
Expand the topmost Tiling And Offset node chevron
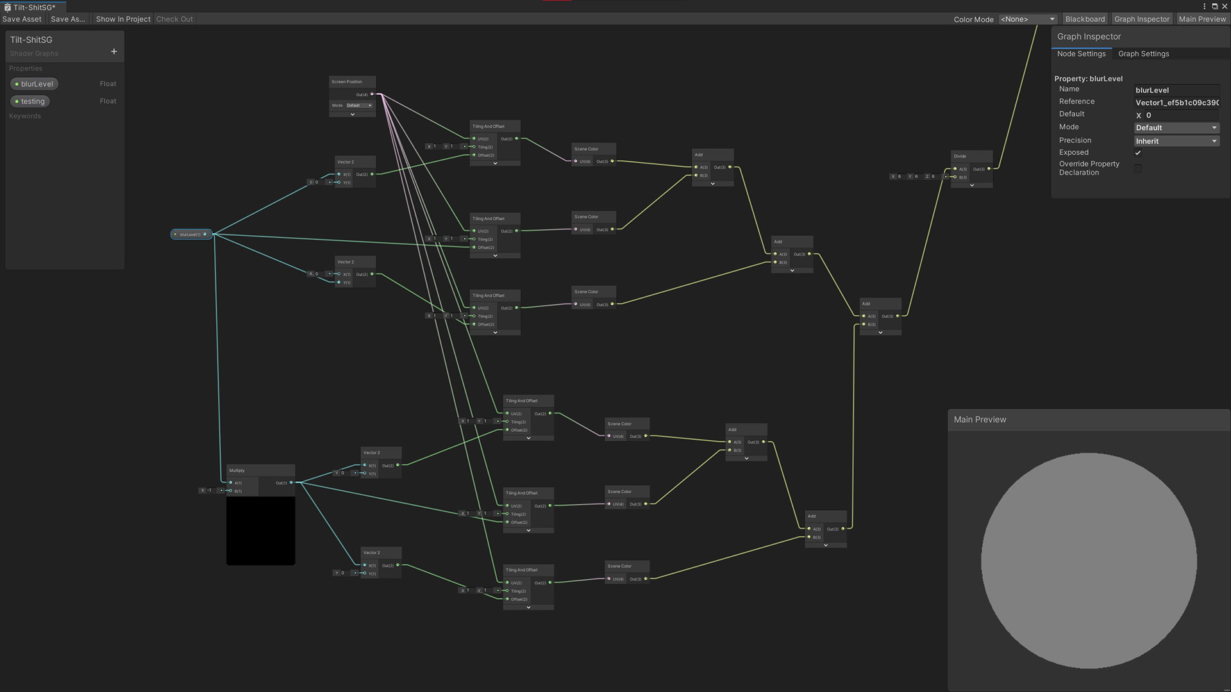[495, 163]
